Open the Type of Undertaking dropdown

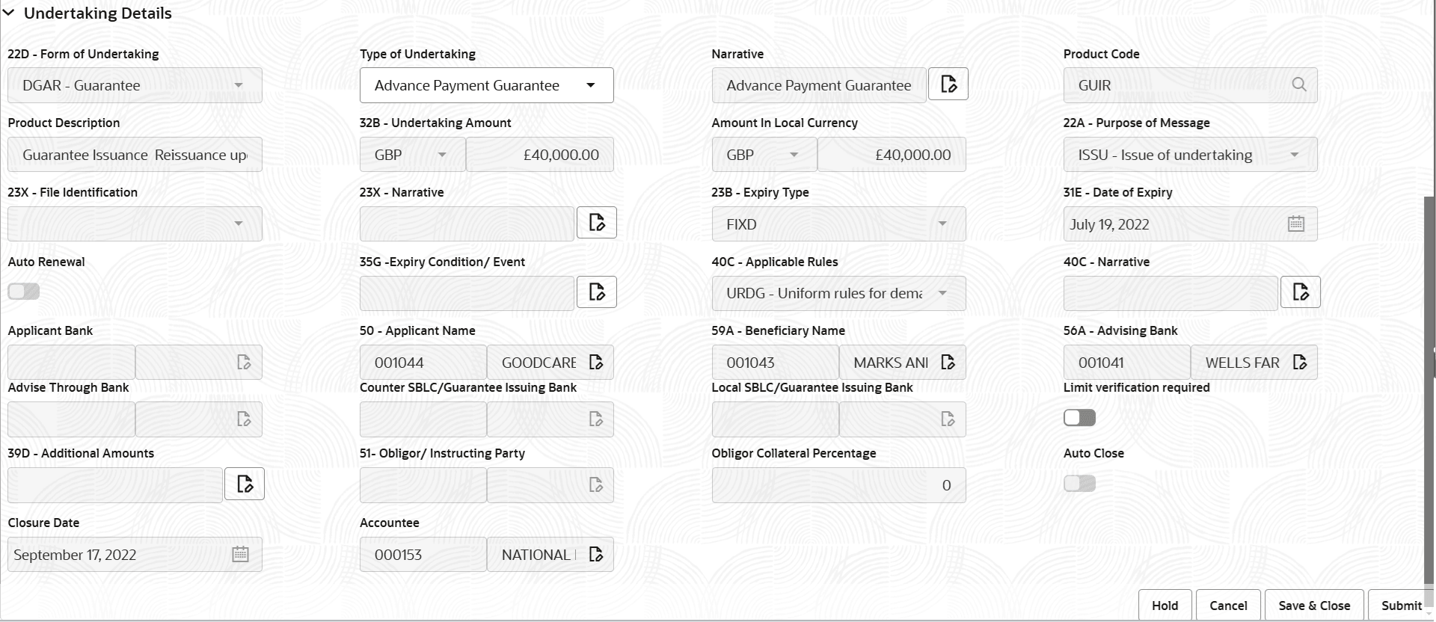(590, 84)
